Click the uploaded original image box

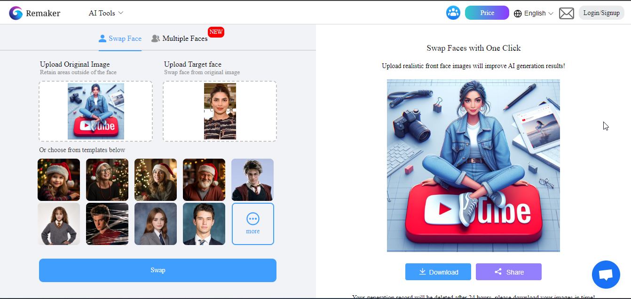(95, 111)
